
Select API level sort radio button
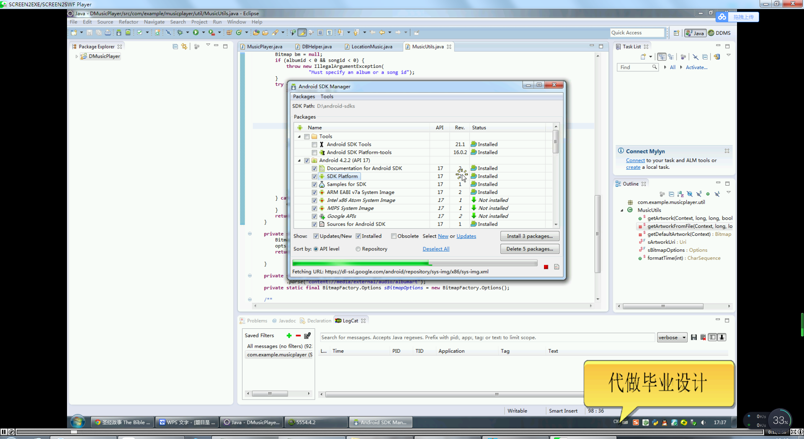[x=316, y=249]
